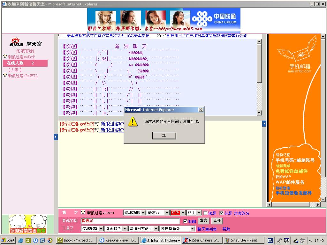Open the 界面换色 theme dropdown
The width and height of the screenshot is (327, 245).
click(x=116, y=228)
